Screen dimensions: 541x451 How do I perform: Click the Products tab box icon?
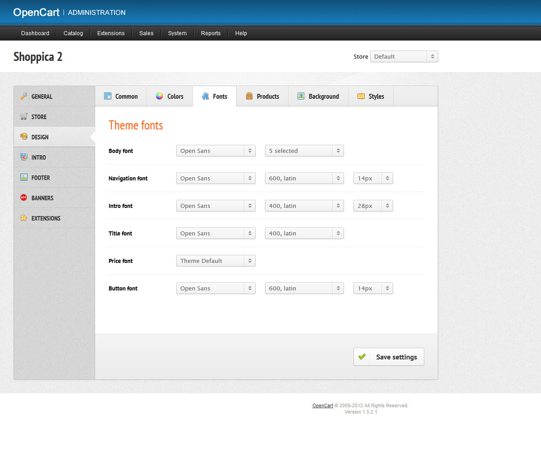[x=249, y=96]
